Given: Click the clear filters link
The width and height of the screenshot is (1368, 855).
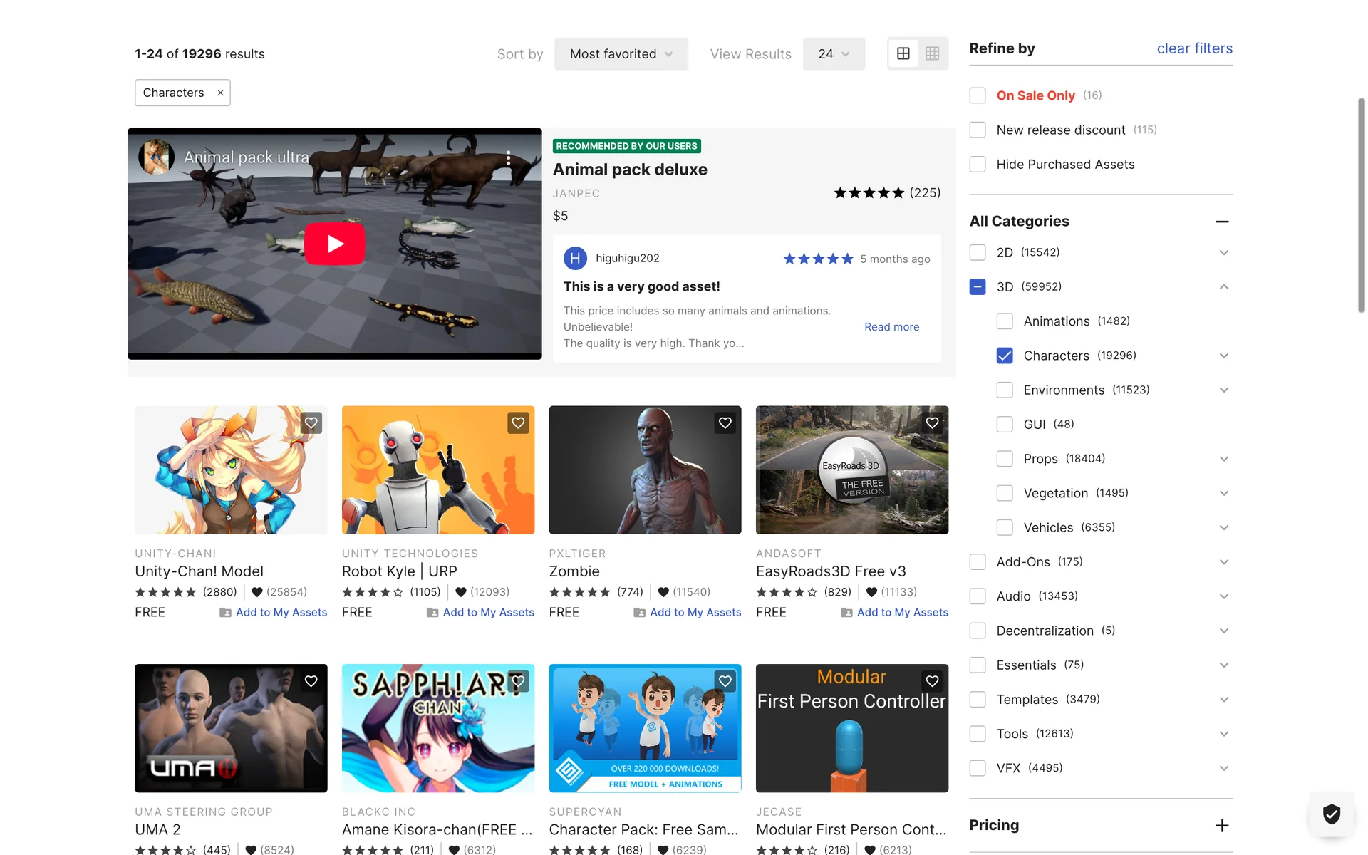Looking at the screenshot, I should (x=1194, y=48).
